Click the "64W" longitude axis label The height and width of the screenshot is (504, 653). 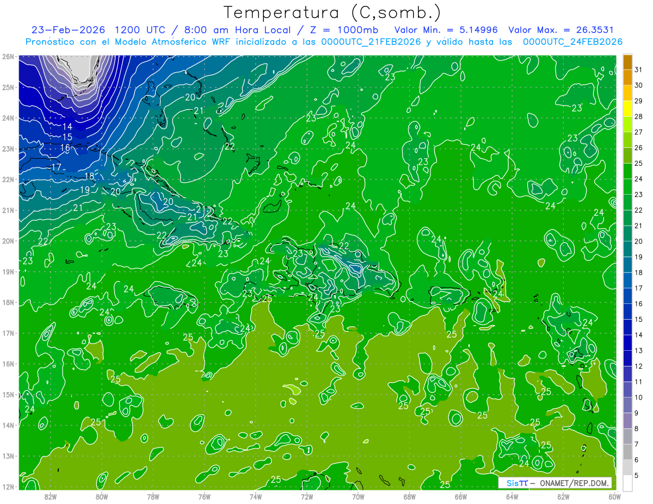point(512,496)
